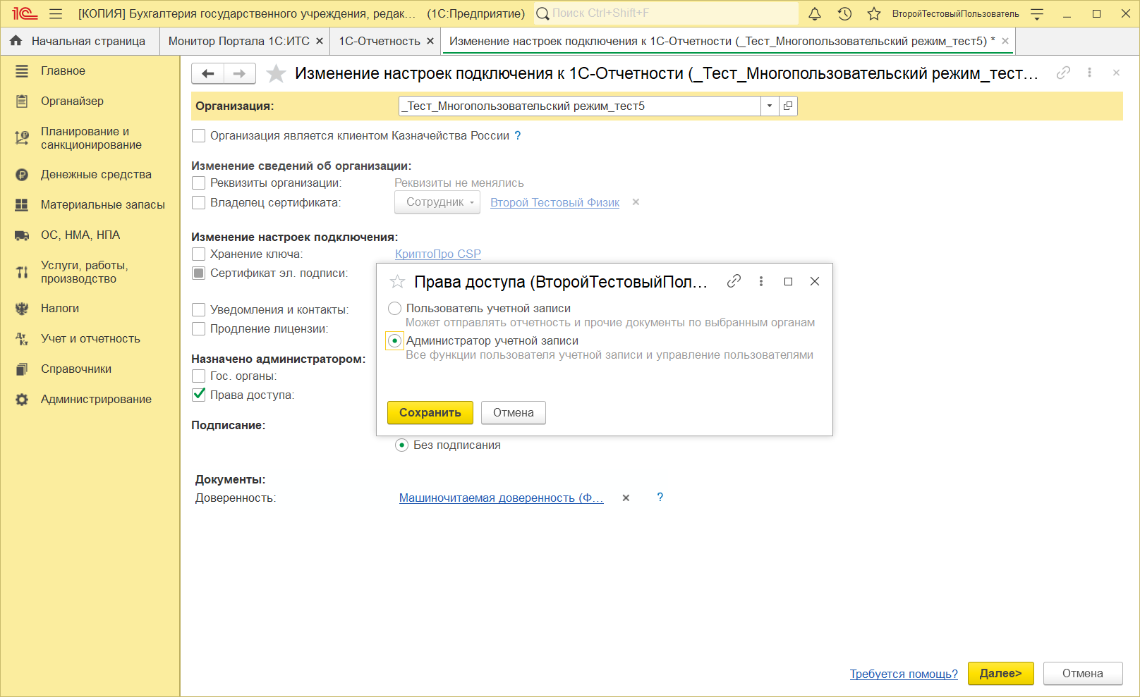Image resolution: width=1140 pixels, height=697 pixels.
Task: Open Требуется помощь link
Action: click(904, 674)
